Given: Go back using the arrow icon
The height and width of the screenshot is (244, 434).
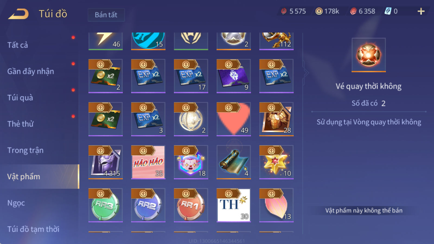Looking at the screenshot, I should tap(18, 14).
